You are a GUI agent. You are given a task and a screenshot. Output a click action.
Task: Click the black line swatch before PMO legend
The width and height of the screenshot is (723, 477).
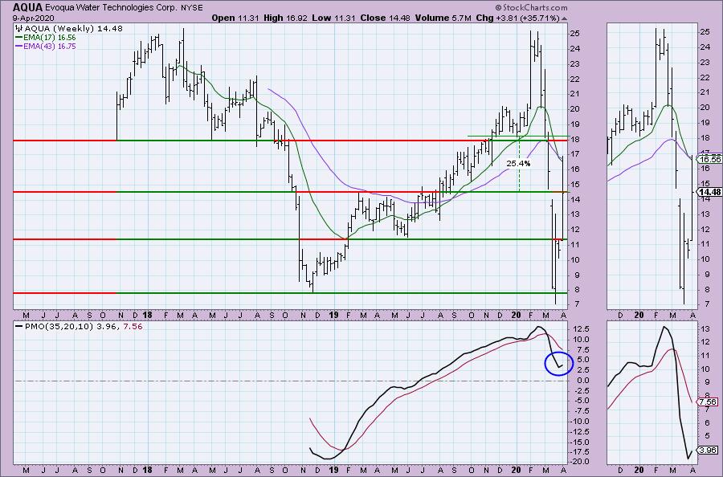19,326
